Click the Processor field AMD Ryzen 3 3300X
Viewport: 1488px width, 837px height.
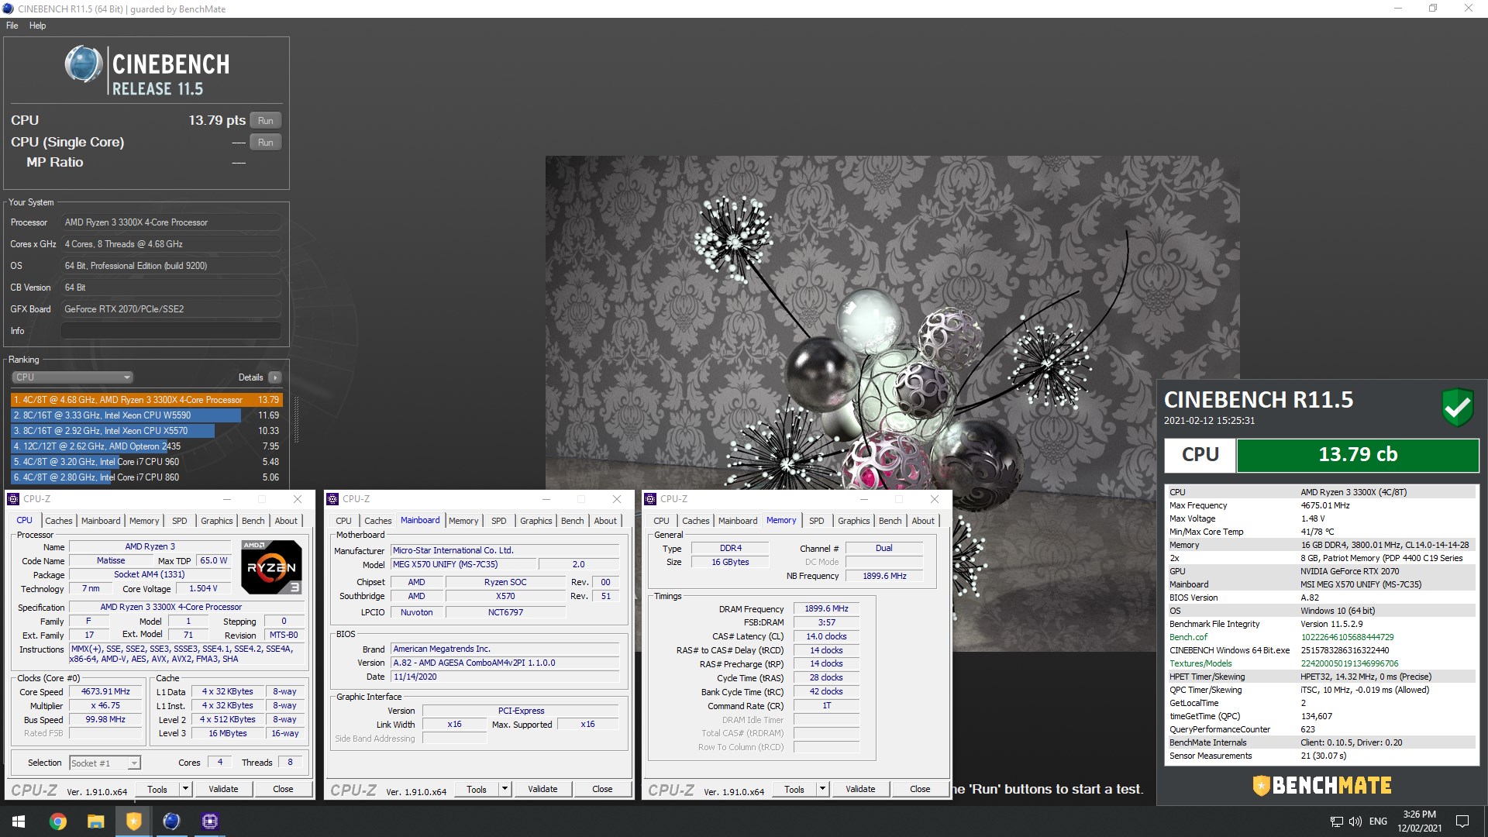(x=171, y=222)
